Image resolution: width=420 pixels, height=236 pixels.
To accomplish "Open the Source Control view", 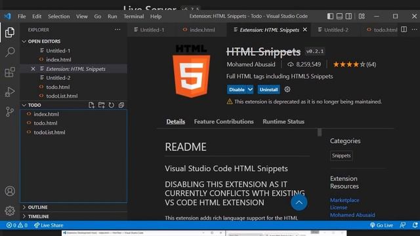I will tap(10, 111).
